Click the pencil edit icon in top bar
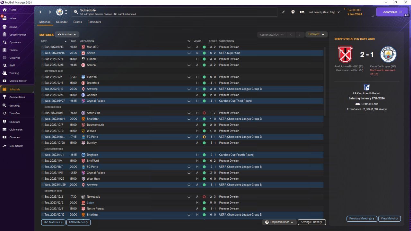The height and width of the screenshot is (231, 411). [x=284, y=12]
